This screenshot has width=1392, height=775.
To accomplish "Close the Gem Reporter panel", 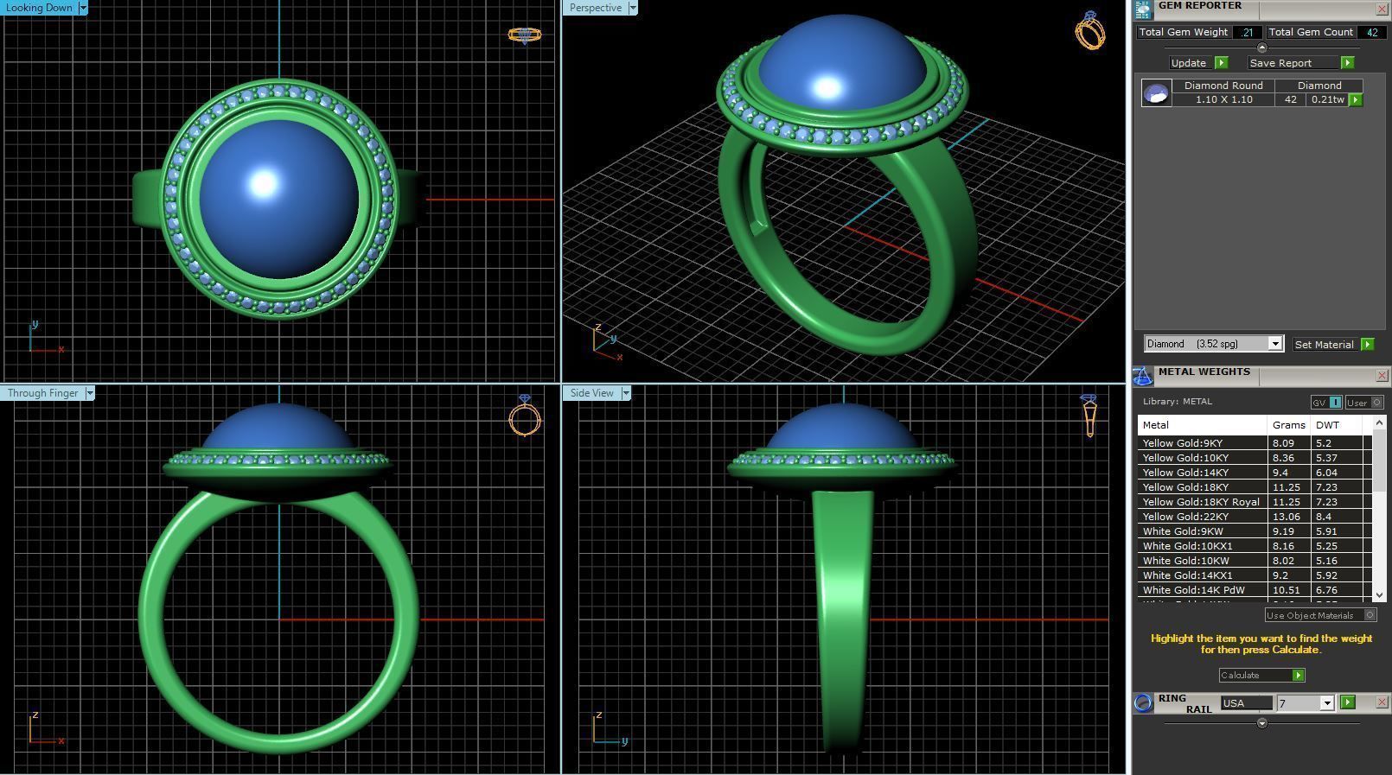I will 1382,9.
